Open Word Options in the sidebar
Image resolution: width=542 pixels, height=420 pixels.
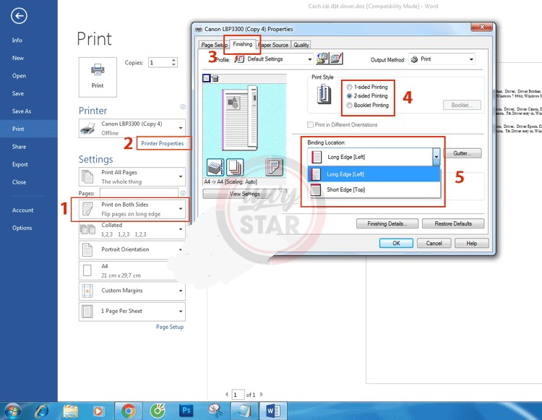(x=22, y=228)
